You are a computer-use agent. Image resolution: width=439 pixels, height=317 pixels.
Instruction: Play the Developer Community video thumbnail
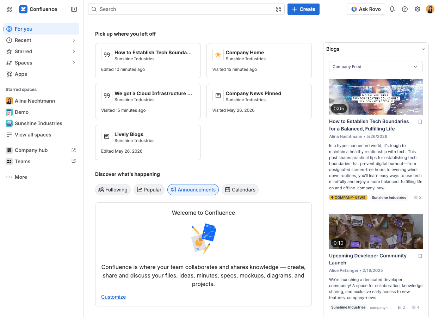(376, 231)
